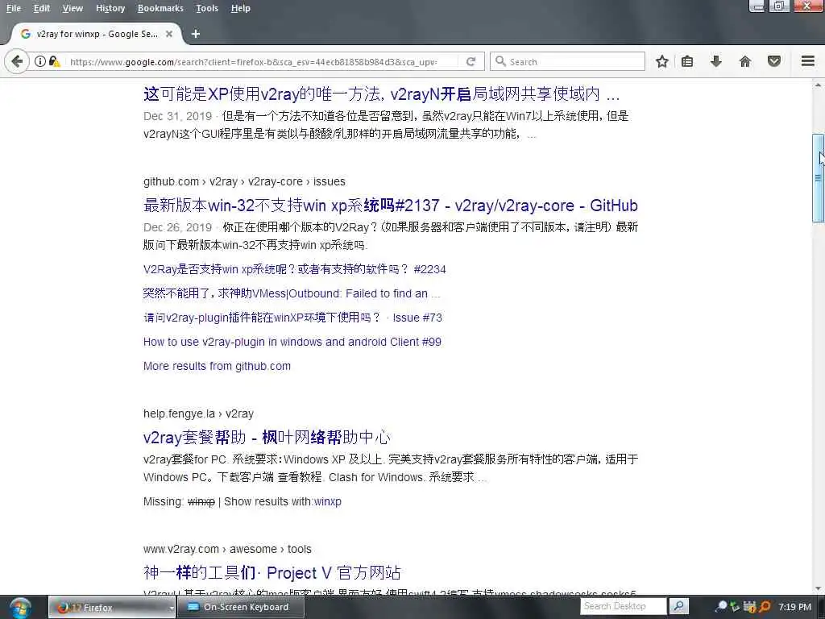
Task: Expand the Firefox taskbar group dropdown arrow
Action: tap(172, 608)
